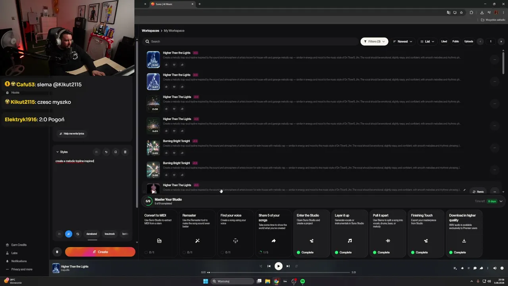508x286 pixels.
Task: Open Privacy and more in sidebar
Action: (19, 269)
